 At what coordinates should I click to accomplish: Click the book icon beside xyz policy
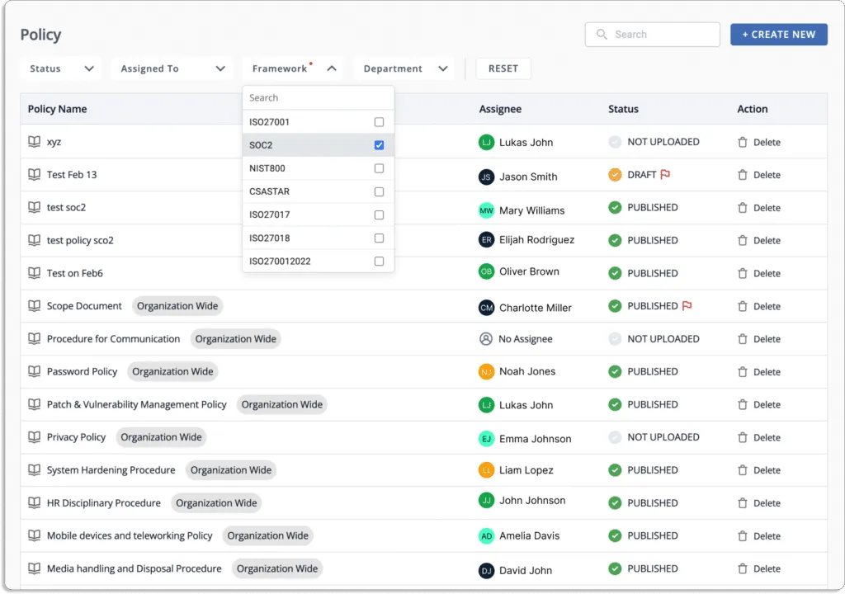[34, 142]
